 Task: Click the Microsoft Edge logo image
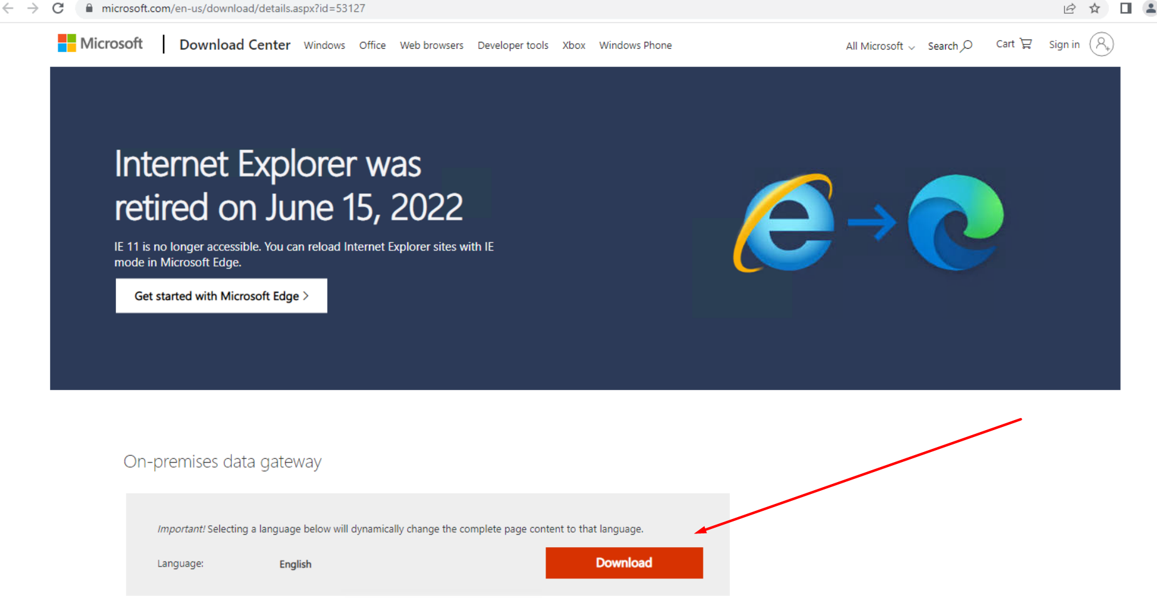955,222
